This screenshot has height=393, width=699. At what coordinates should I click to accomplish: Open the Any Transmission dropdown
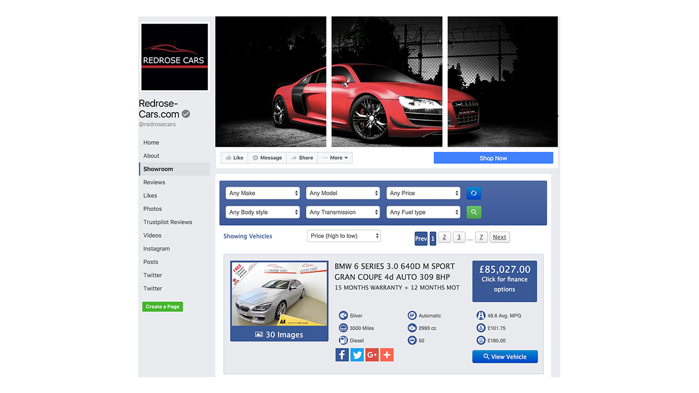tap(343, 212)
